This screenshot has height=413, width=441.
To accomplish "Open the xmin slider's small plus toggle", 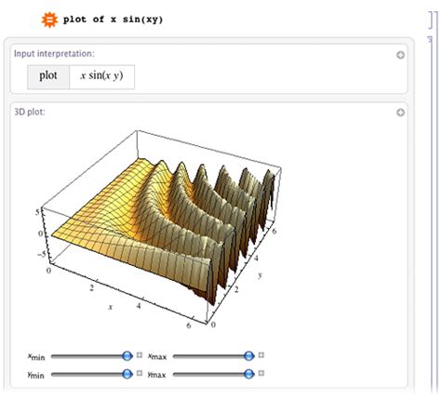I will [140, 355].
